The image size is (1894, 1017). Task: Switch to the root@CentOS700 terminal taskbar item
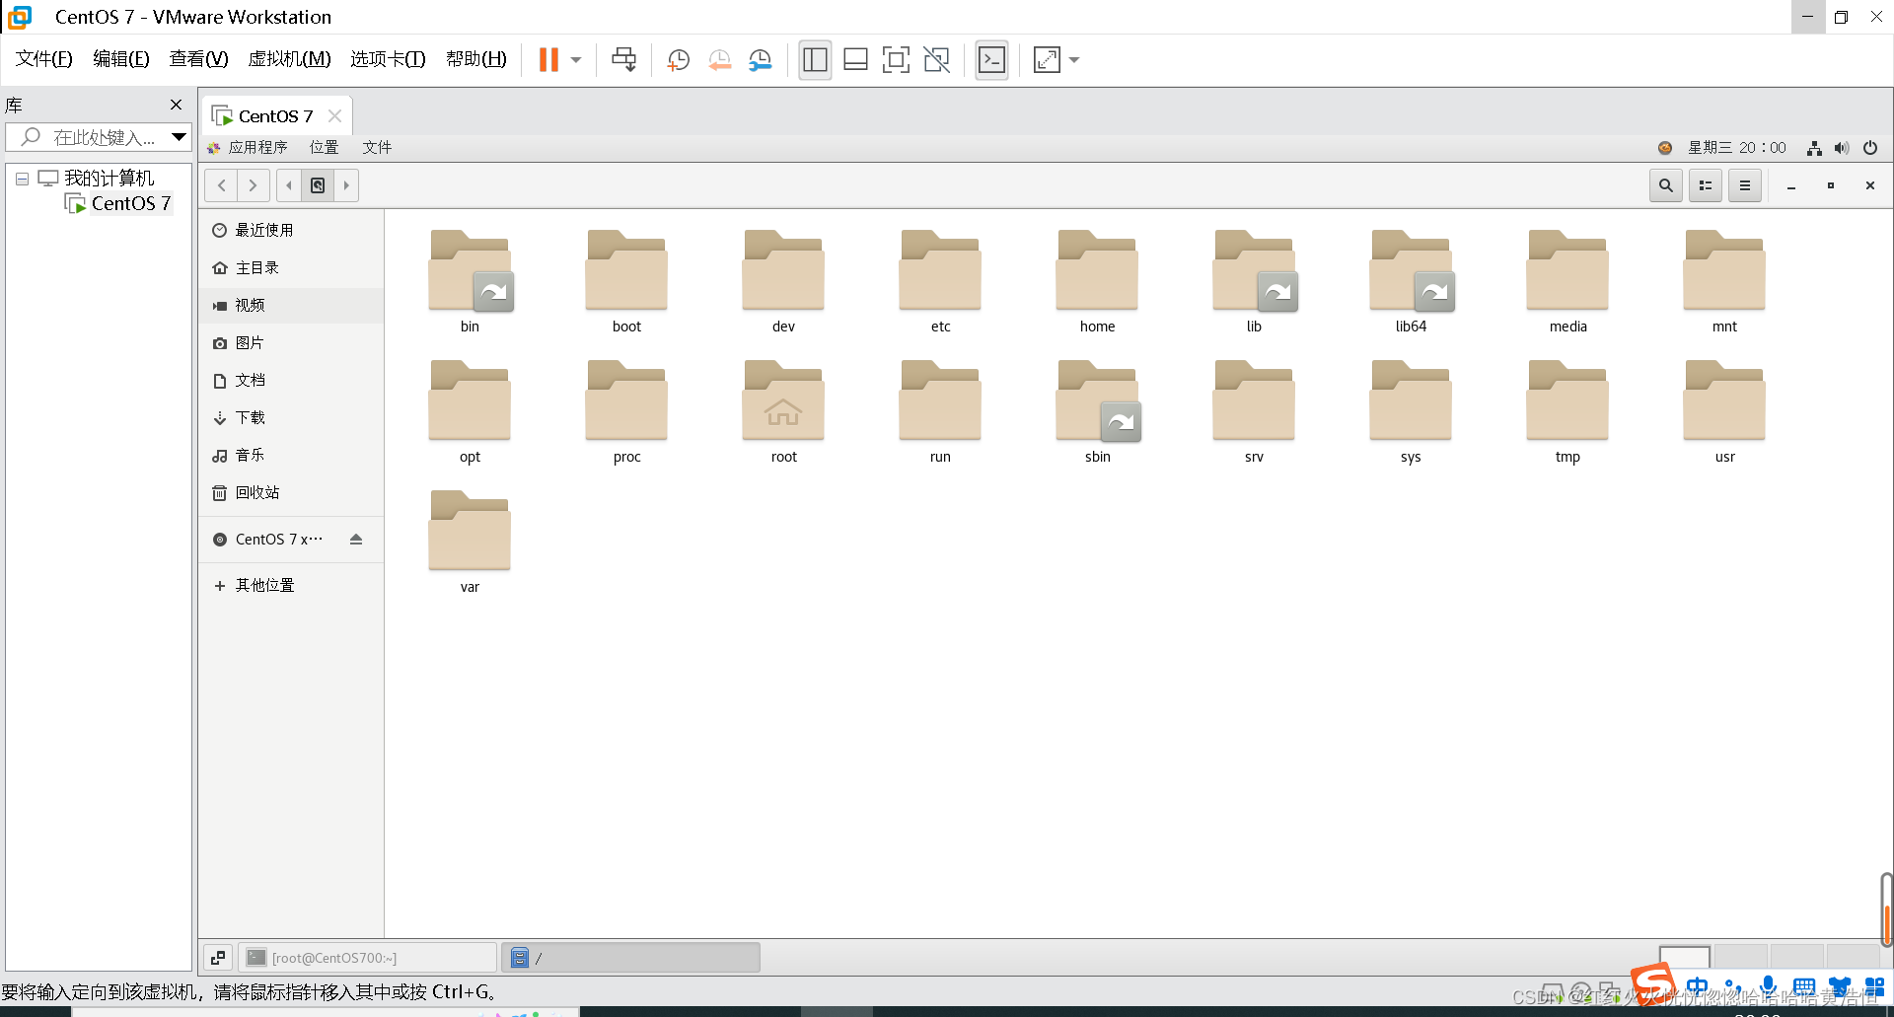[x=368, y=957]
